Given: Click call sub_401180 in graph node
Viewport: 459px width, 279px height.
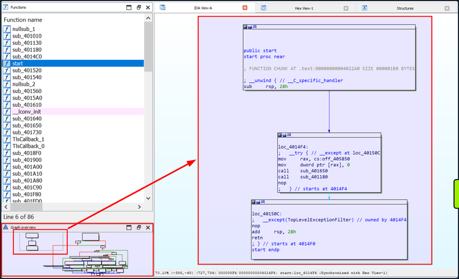Looking at the screenshot, I should click(x=303, y=177).
